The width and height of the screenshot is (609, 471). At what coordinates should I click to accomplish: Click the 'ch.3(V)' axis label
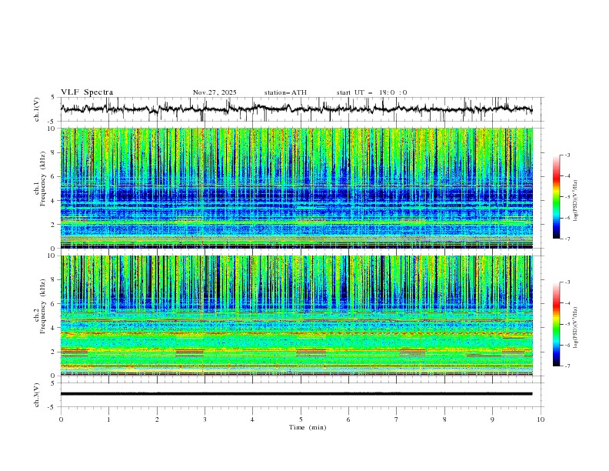click(x=37, y=395)
